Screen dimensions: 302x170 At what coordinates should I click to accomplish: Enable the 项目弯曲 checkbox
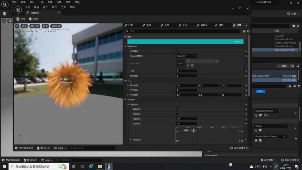click(177, 114)
